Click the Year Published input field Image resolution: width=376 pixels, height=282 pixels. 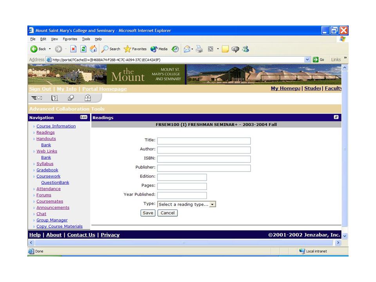pos(182,195)
